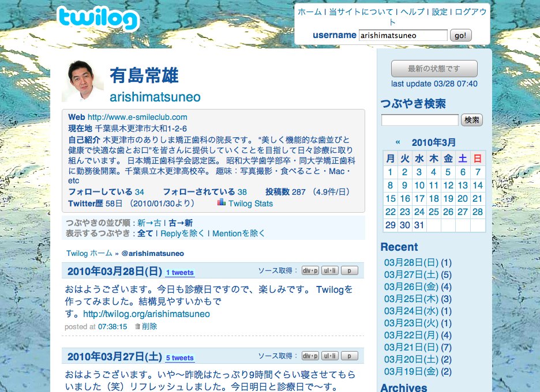Viewport: 540px width, 392px height.
Task: Open 2010年03月27日(土) date heading
Action: [115, 357]
